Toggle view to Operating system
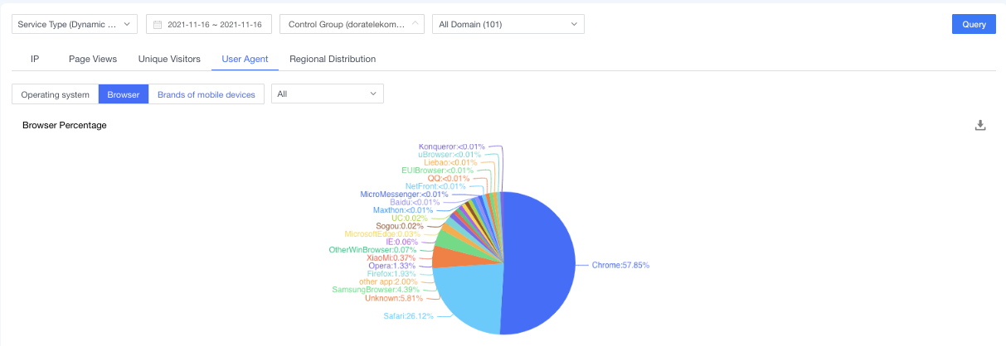Screen dimensions: 1006x346 pos(55,94)
